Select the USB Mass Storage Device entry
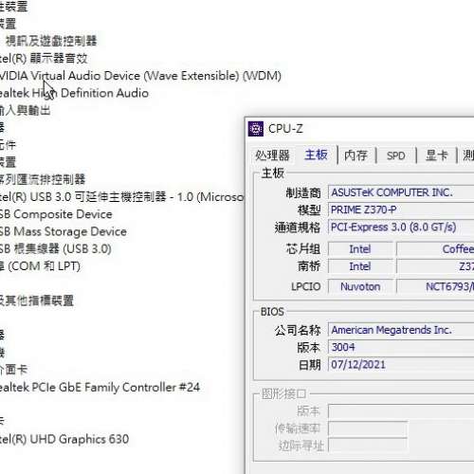The width and height of the screenshot is (474, 474). coord(64,231)
